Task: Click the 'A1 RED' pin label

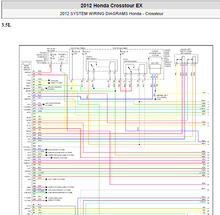Action: tap(37, 71)
